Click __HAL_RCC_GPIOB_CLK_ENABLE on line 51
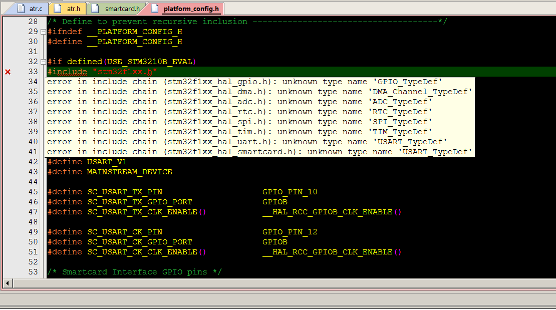 (x=328, y=252)
